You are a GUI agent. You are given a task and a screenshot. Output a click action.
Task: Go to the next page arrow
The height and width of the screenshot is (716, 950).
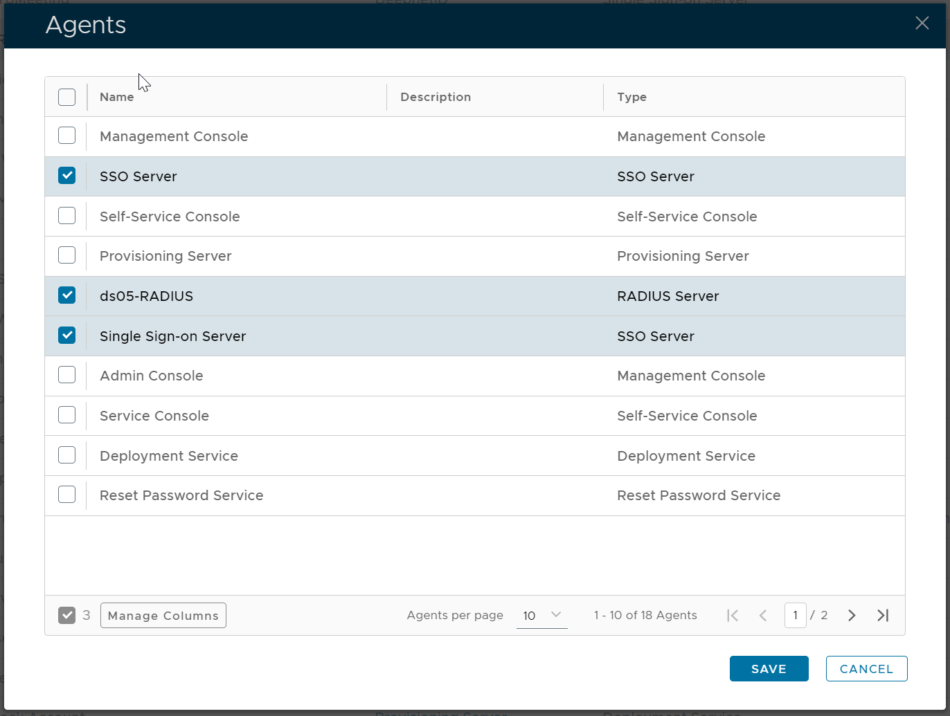852,616
